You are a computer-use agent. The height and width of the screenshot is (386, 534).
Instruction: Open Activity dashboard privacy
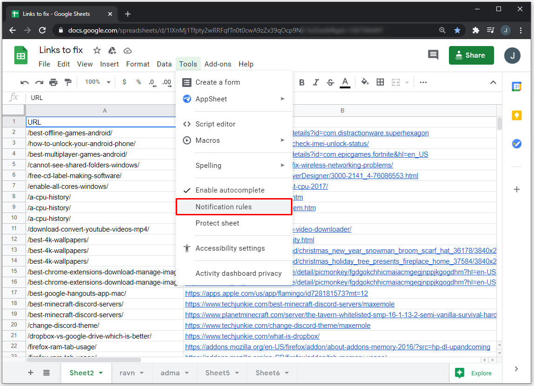(234, 273)
